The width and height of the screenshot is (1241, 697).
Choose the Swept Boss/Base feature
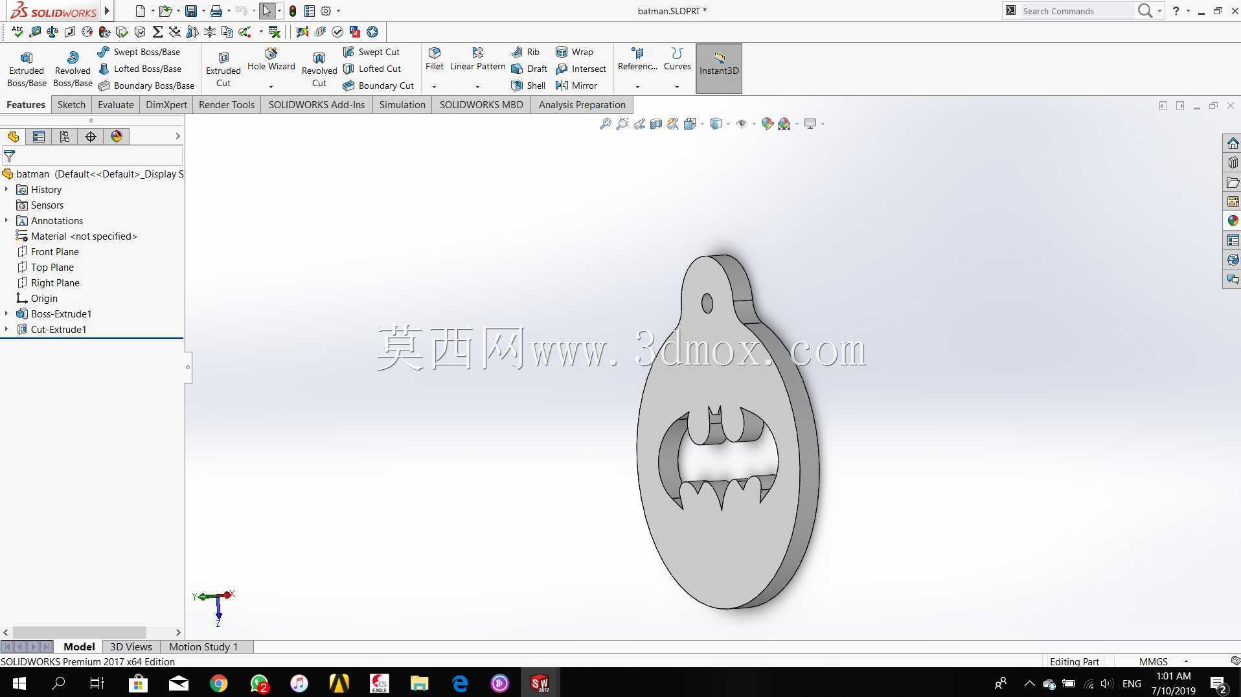[139, 52]
